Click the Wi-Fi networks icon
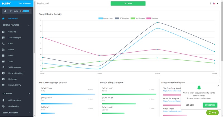Image resolution: width=223 pixels, height=117 pixels. tap(3, 68)
